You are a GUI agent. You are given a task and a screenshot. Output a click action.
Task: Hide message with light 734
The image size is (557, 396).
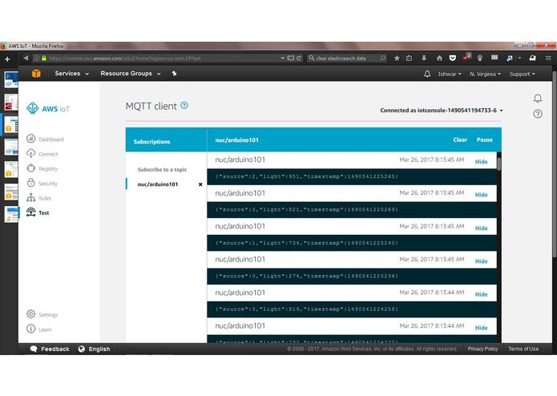(x=481, y=228)
